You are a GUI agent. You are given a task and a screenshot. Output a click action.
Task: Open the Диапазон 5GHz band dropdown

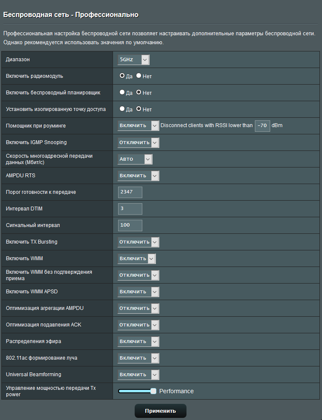coord(133,60)
